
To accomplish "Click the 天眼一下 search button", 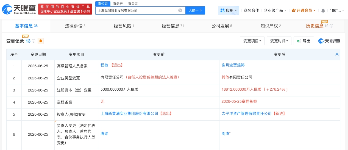I will 195,10.
